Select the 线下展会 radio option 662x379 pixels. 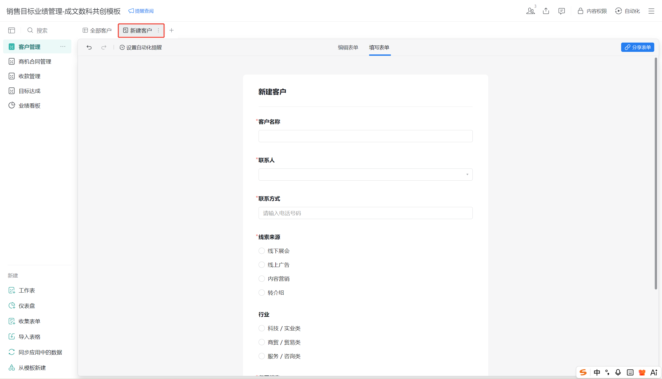click(x=262, y=251)
